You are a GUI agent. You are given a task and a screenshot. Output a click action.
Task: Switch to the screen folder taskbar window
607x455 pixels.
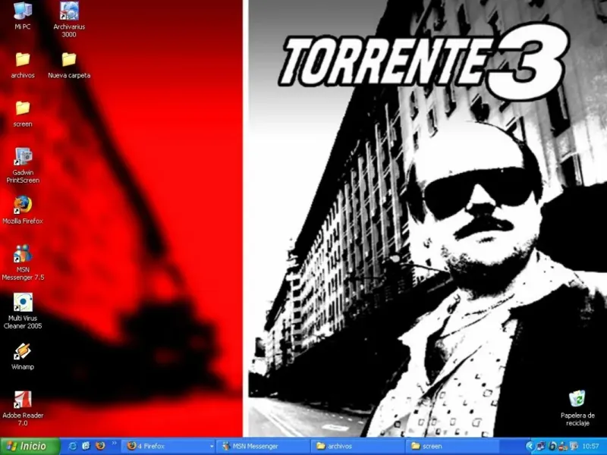pyautogui.click(x=452, y=446)
